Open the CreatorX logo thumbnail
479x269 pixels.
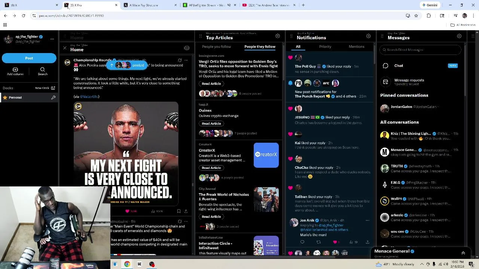pyautogui.click(x=266, y=155)
